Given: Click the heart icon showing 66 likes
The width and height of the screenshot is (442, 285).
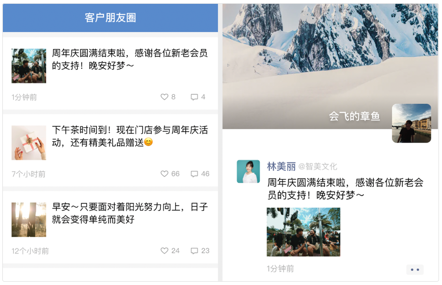Looking at the screenshot, I should pyautogui.click(x=164, y=174).
